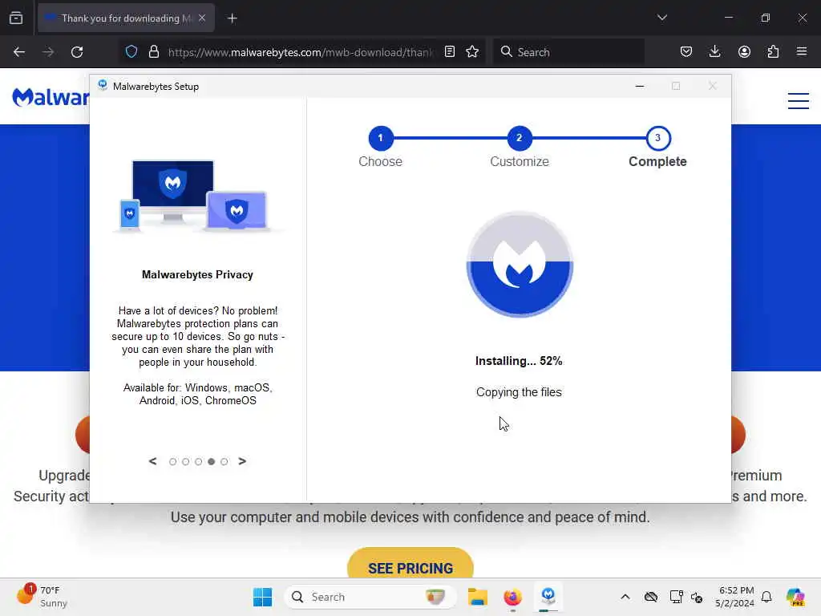Select the Thank you for downloading tab

pyautogui.click(x=126, y=18)
